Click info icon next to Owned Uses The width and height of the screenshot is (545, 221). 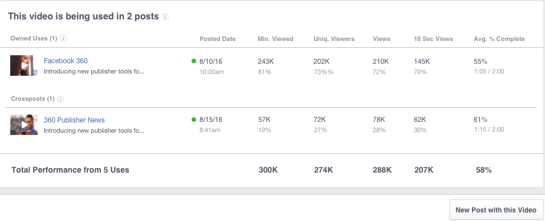tap(63, 38)
